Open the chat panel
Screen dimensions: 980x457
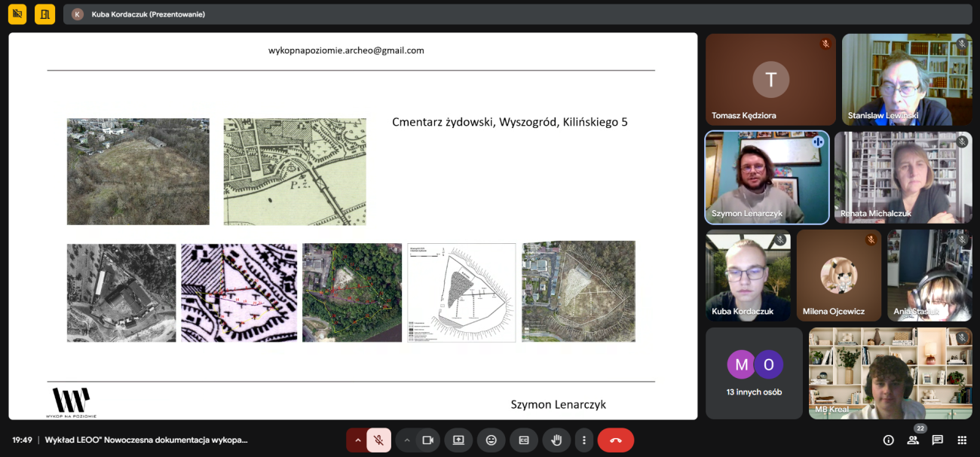click(x=937, y=440)
